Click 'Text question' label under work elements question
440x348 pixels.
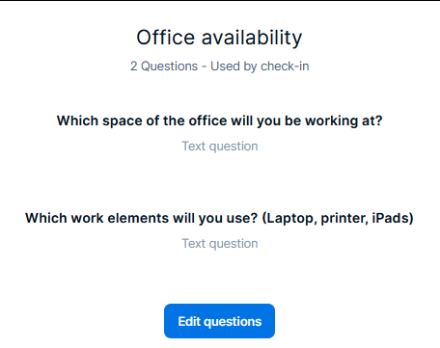click(x=220, y=244)
